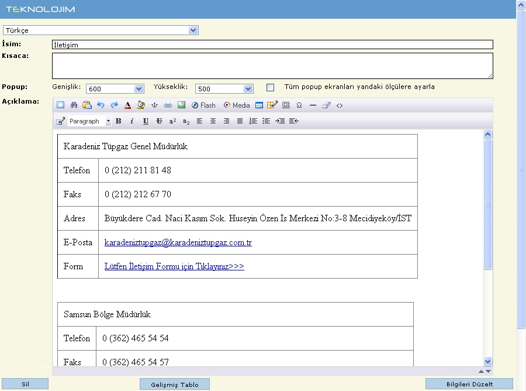
Task: Click the editor scrollbar down arrow
Action: (488, 361)
